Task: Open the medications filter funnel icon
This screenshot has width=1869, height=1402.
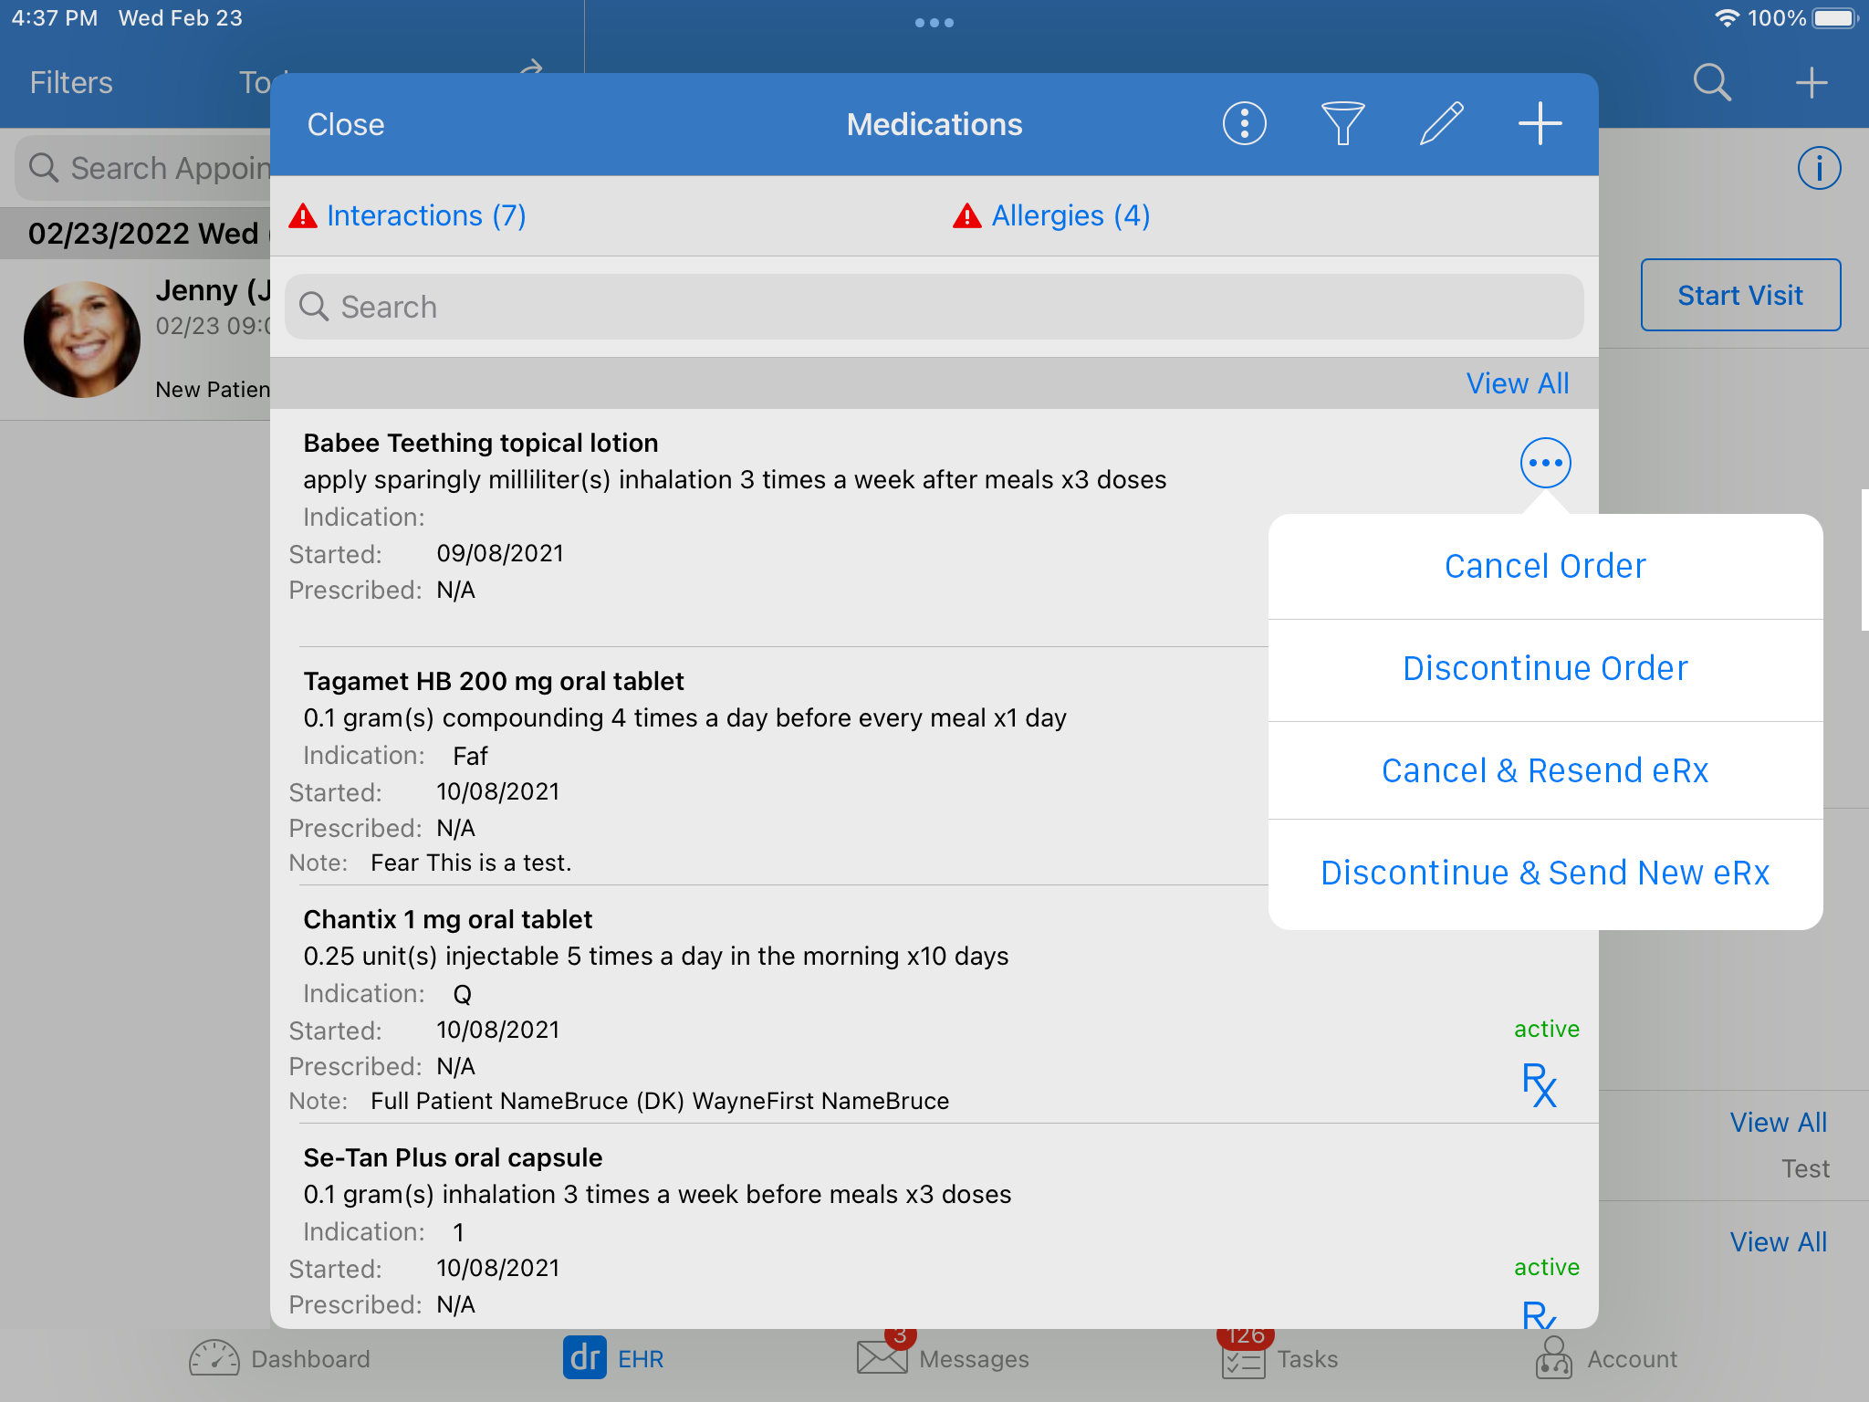Action: (x=1342, y=123)
